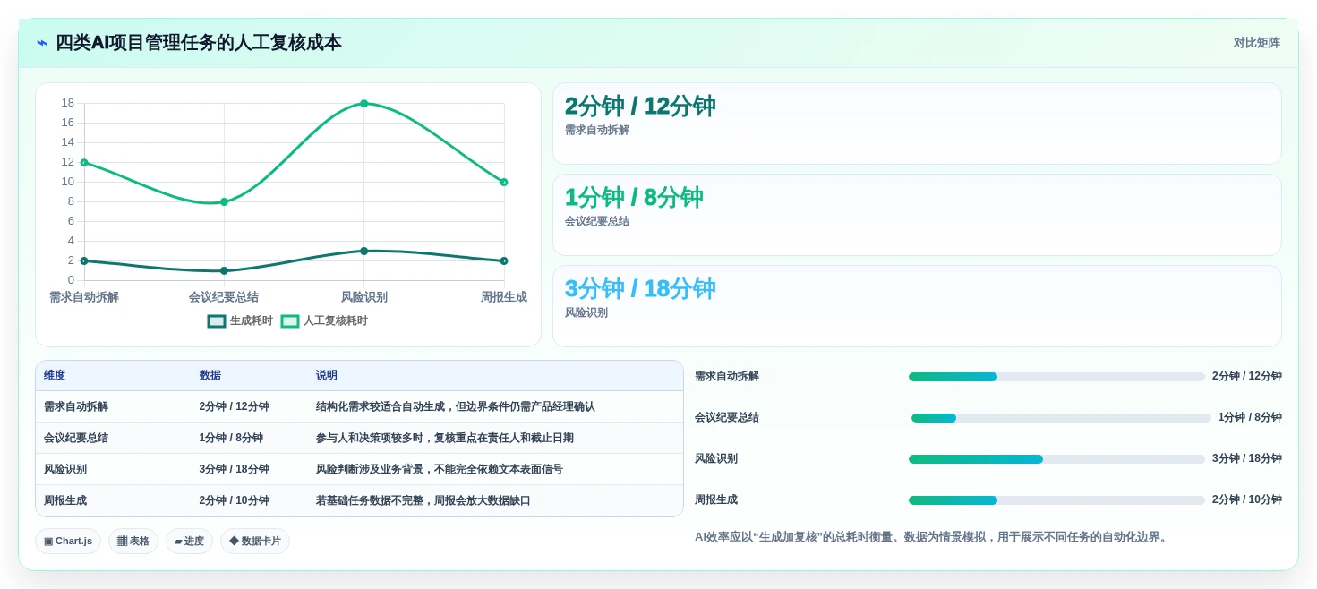The width and height of the screenshot is (1317, 589).
Task: Click the 表格 tag chip
Action: [133, 542]
